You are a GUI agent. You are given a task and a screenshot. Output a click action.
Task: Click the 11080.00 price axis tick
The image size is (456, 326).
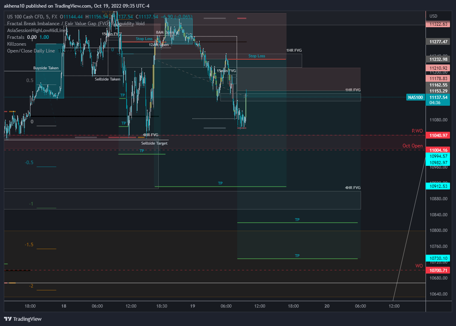[438, 120]
